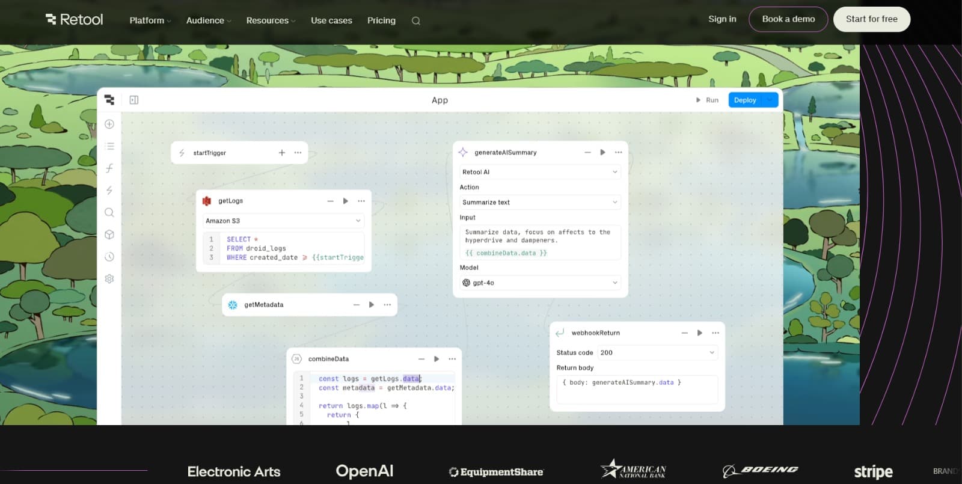This screenshot has height=484, width=962.
Task: Open the list view sidebar icon
Action: [x=109, y=146]
